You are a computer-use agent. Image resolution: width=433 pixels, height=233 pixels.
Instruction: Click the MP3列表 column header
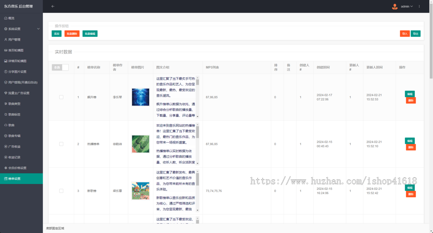[213, 67]
